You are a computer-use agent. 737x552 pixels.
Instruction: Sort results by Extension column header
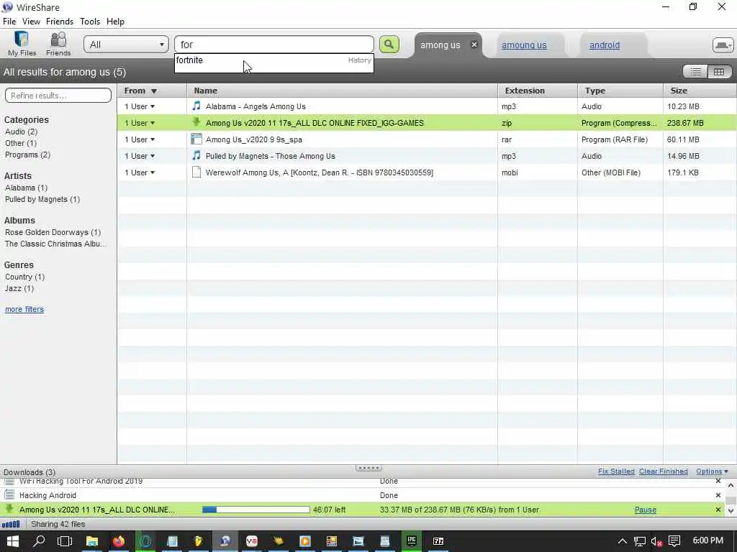[537, 91]
